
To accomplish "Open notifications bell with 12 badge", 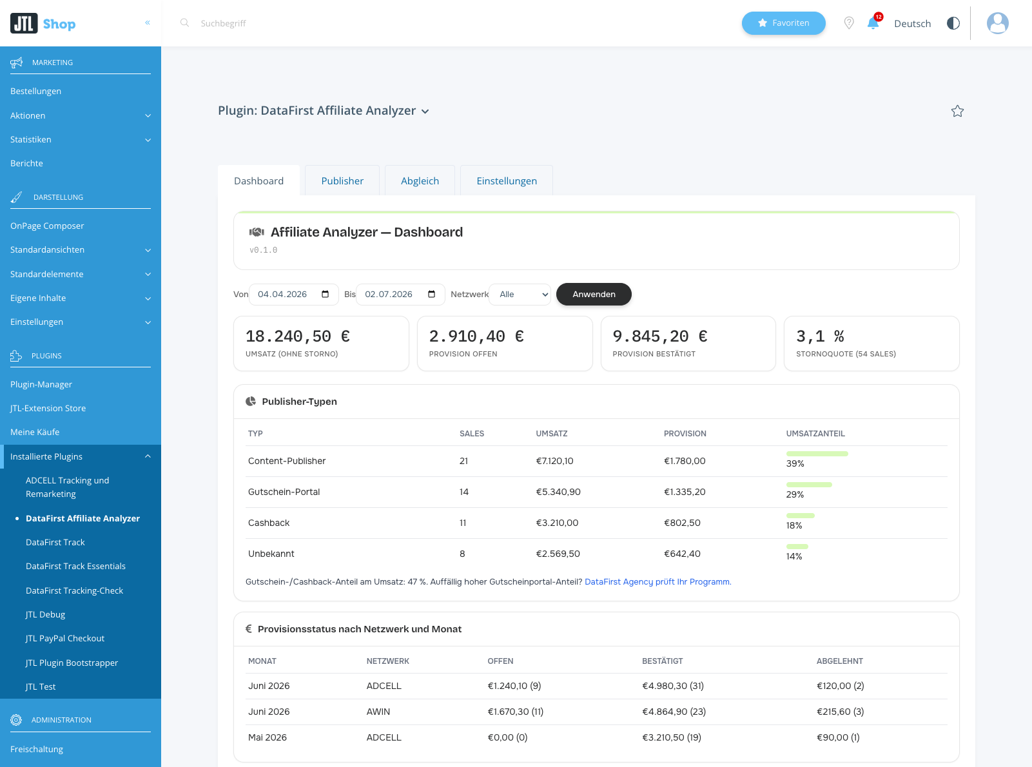I will (x=873, y=23).
